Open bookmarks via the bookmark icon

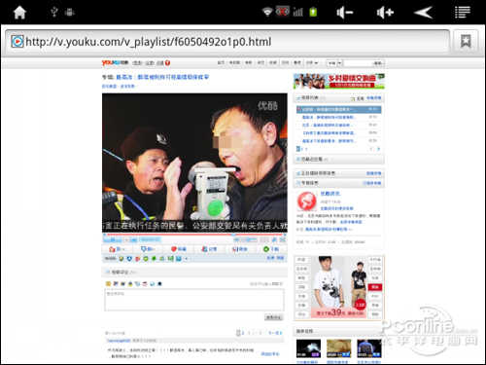[x=466, y=42]
